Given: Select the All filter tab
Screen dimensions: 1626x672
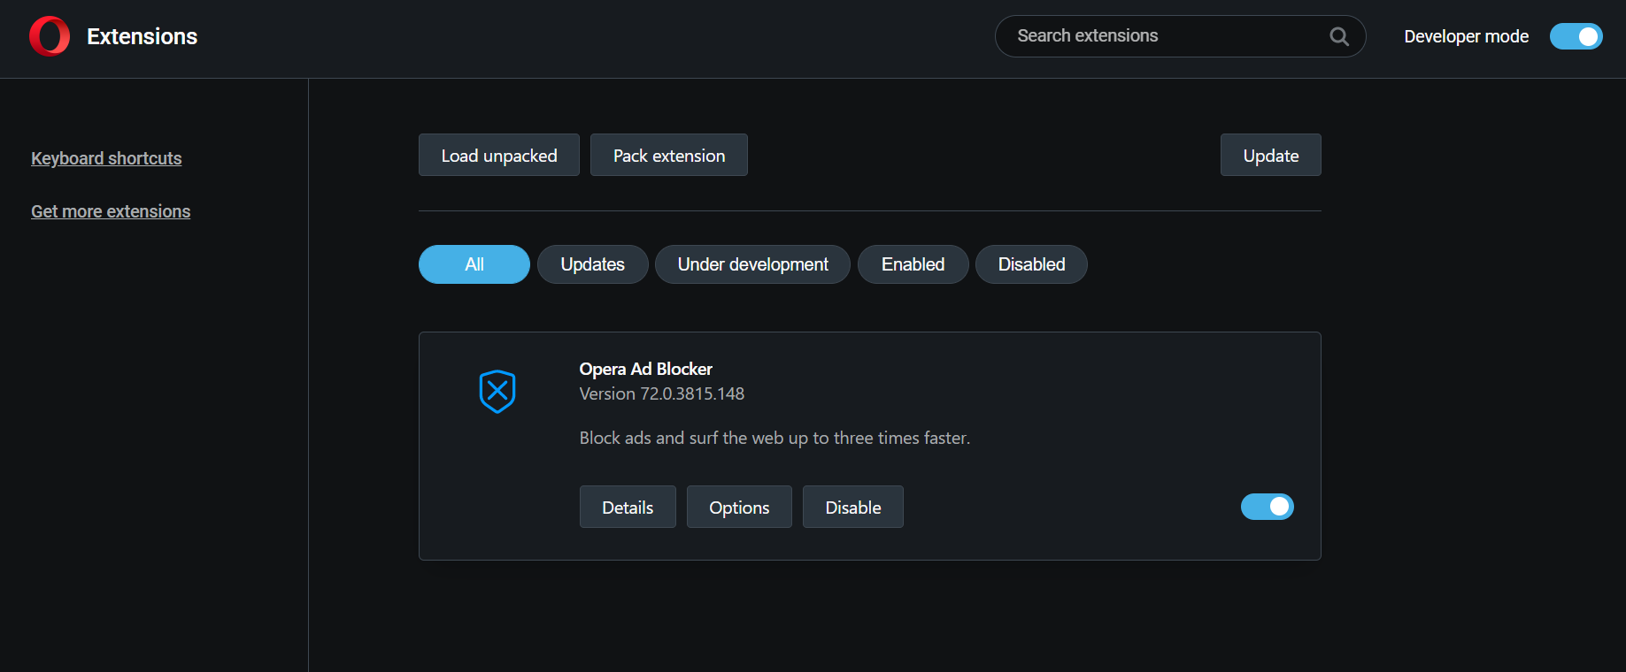Looking at the screenshot, I should [x=474, y=264].
